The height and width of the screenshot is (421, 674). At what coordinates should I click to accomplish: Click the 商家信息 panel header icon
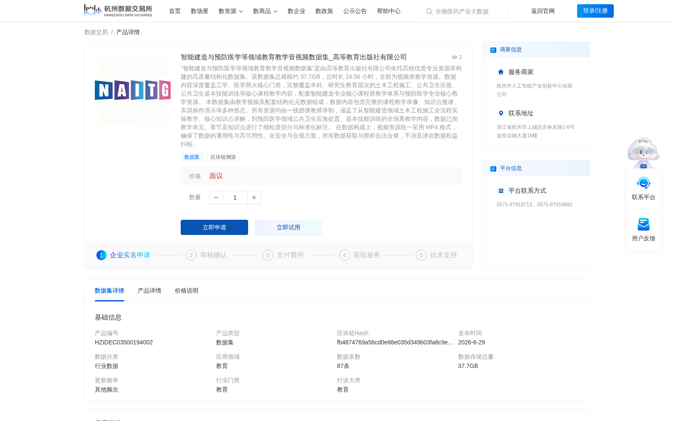click(x=493, y=50)
